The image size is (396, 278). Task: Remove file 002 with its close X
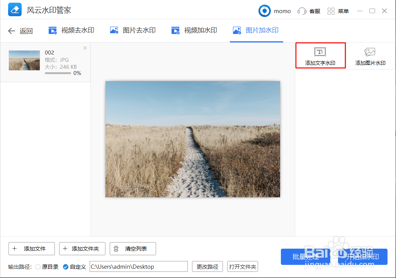[85, 47]
